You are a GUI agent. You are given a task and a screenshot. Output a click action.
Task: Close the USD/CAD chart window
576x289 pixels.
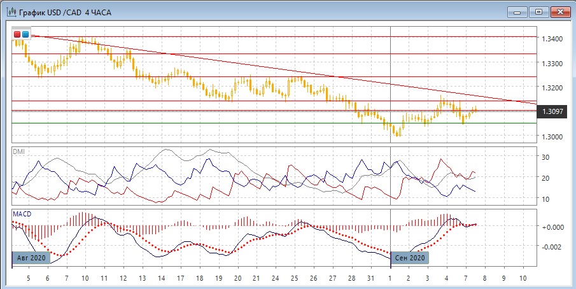click(x=559, y=11)
